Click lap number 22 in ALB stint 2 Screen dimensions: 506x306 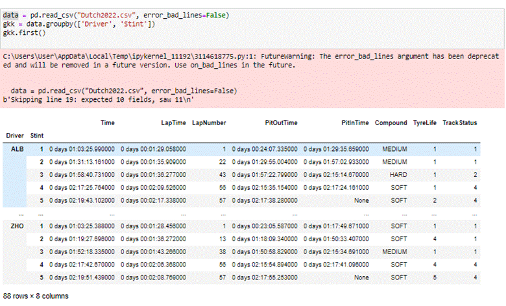[x=223, y=162]
